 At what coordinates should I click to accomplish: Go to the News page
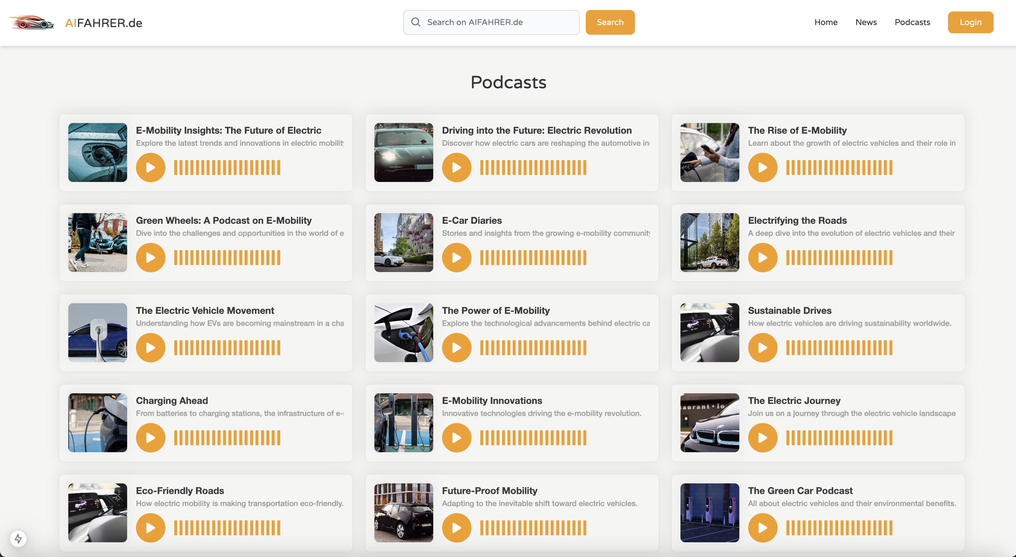tap(866, 22)
